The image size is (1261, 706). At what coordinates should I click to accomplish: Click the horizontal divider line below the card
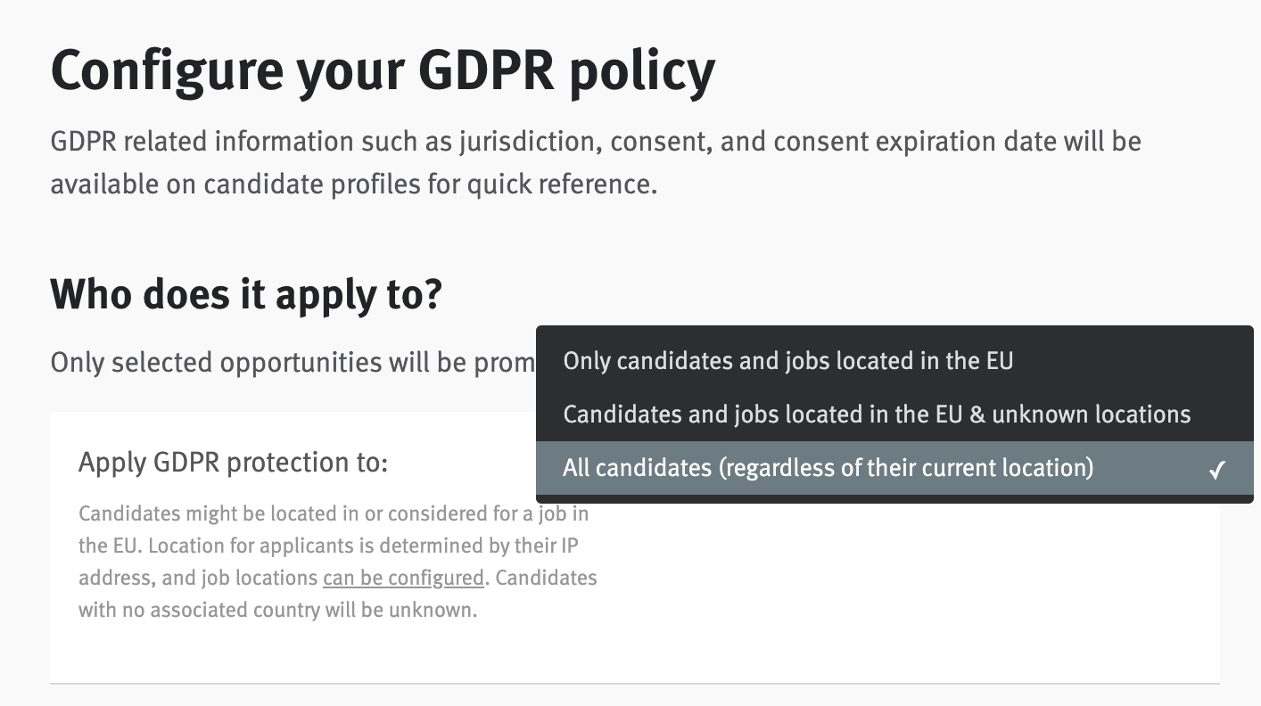(x=634, y=684)
